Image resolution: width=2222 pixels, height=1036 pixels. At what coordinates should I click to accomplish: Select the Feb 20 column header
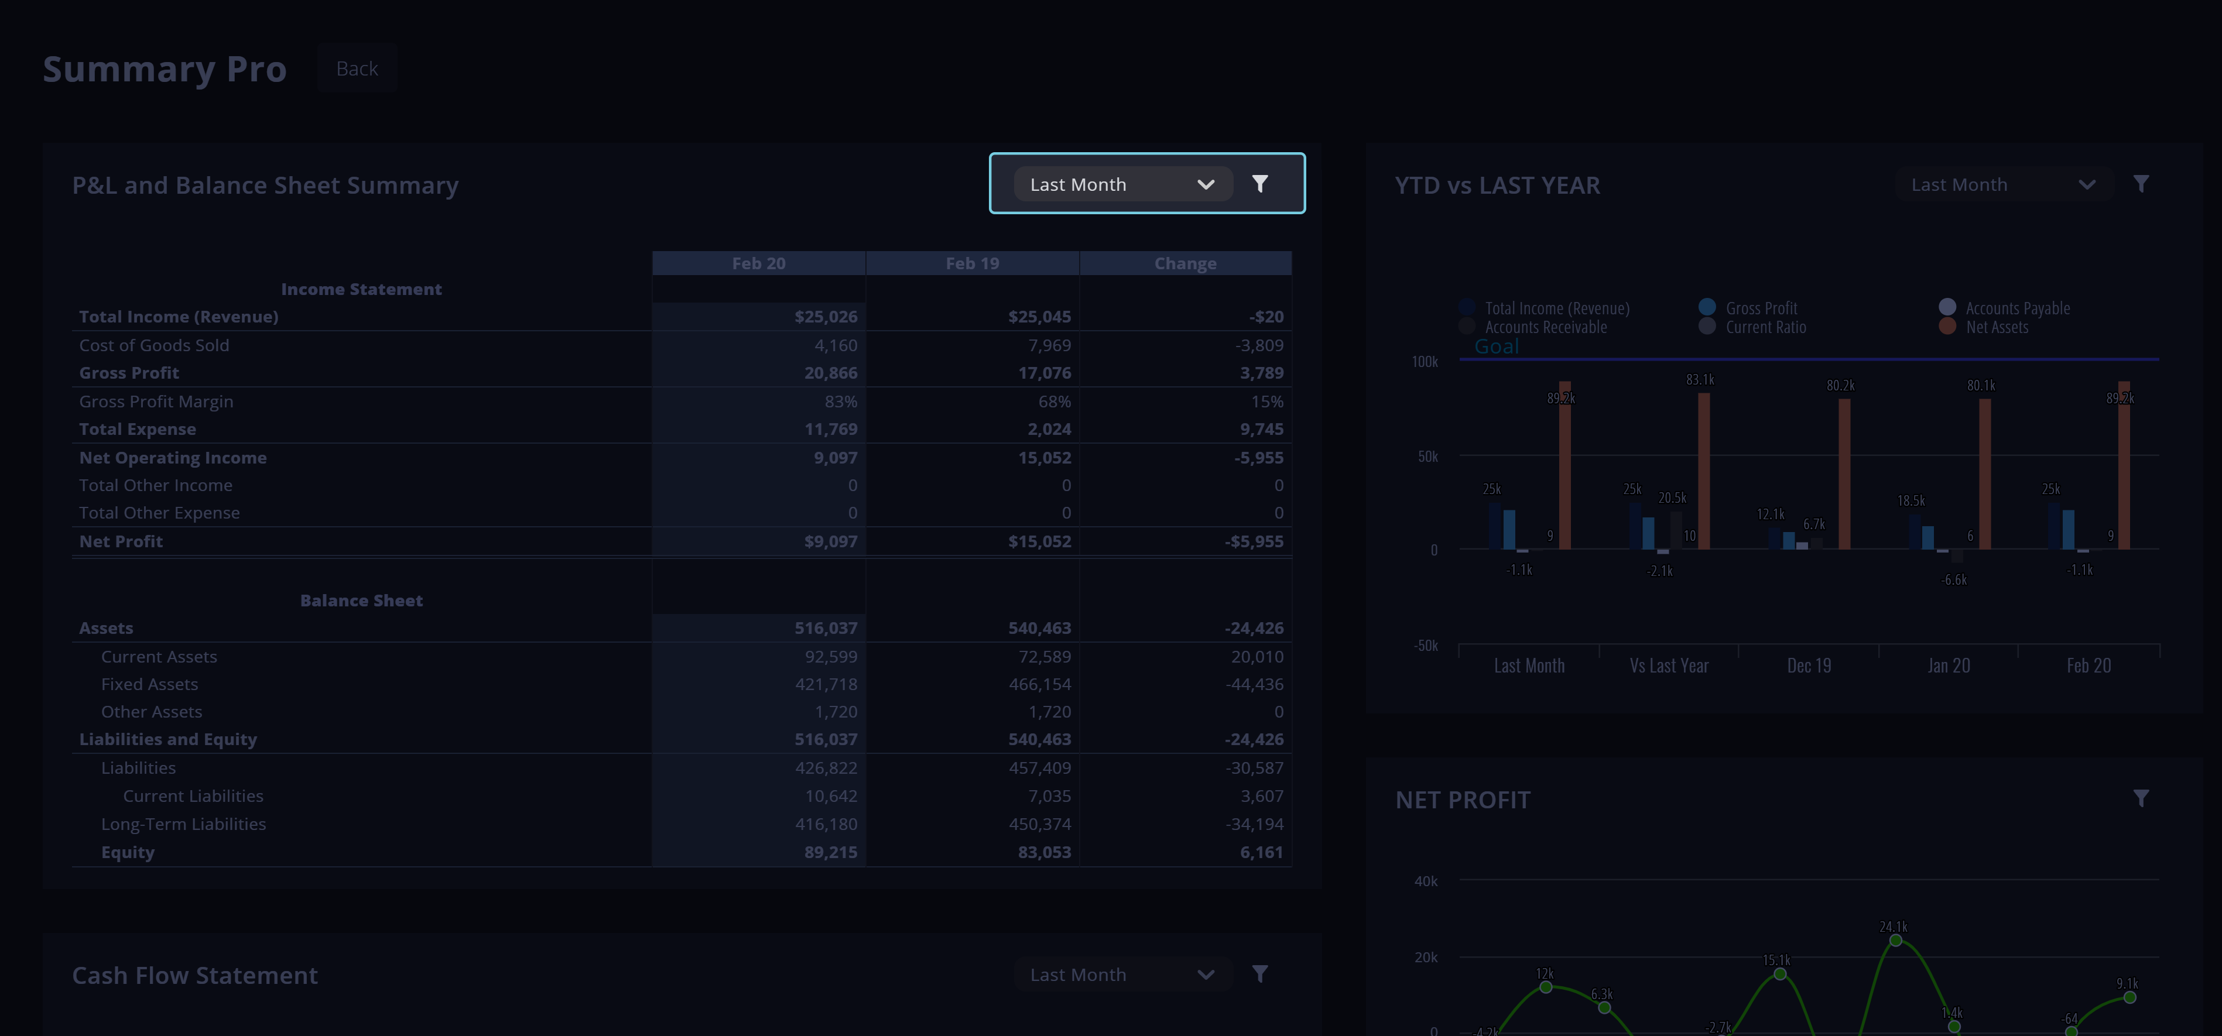pyautogui.click(x=759, y=263)
